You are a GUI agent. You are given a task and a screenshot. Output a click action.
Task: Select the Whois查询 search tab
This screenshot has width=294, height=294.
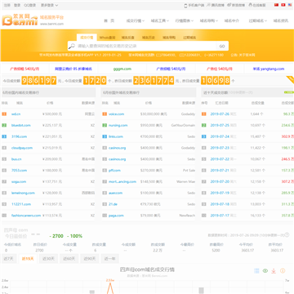107,38
